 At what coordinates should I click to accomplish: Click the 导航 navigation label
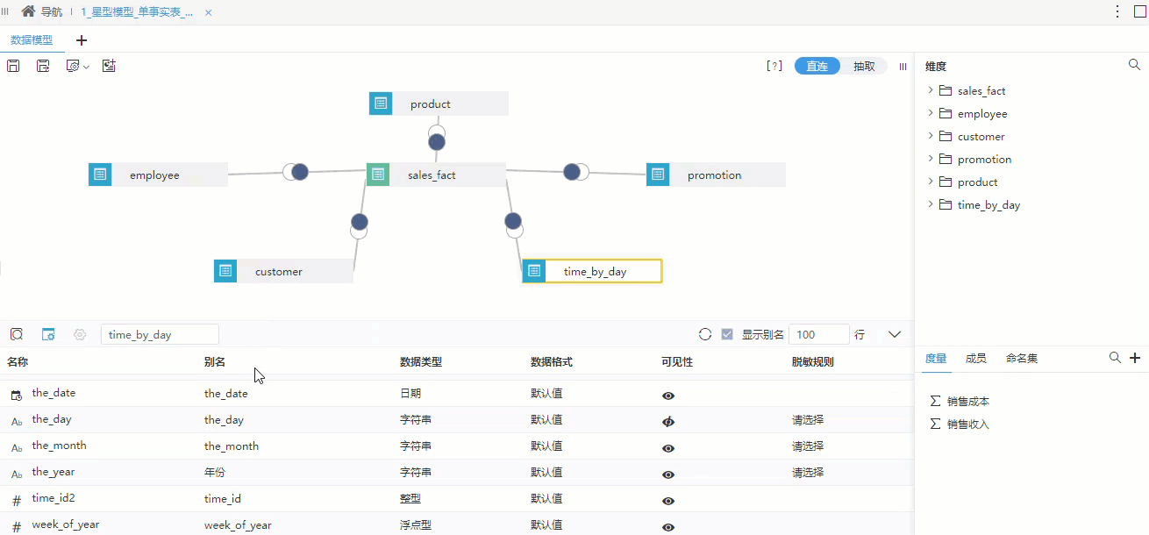(52, 12)
